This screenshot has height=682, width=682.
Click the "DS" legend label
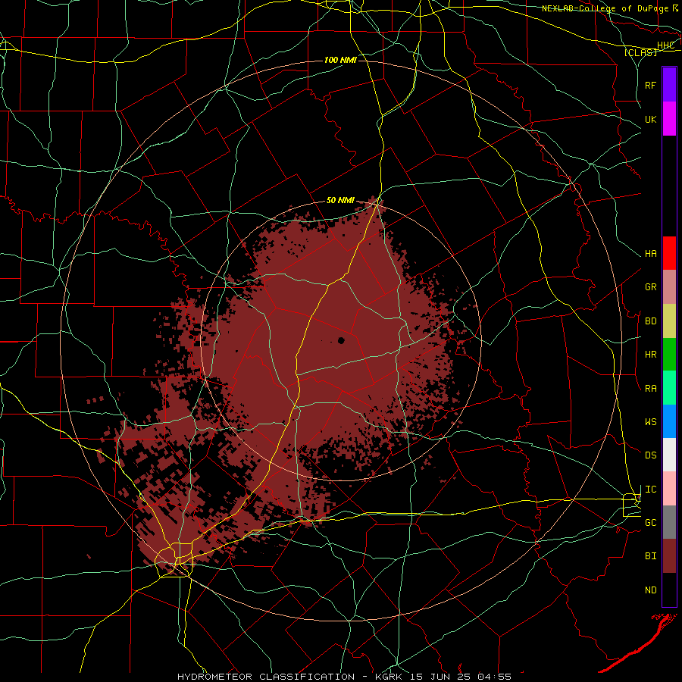coord(650,455)
